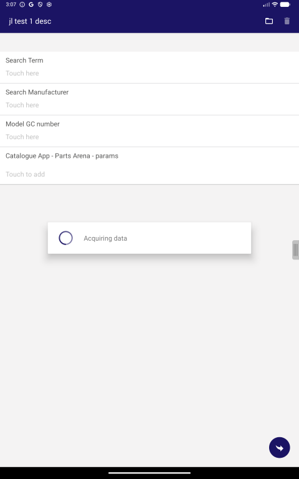Grab the side edge panel handle
Screen dimensions: 299x479
[x=295, y=250]
